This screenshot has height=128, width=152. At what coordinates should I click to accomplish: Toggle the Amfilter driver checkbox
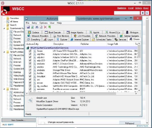coord(30,73)
